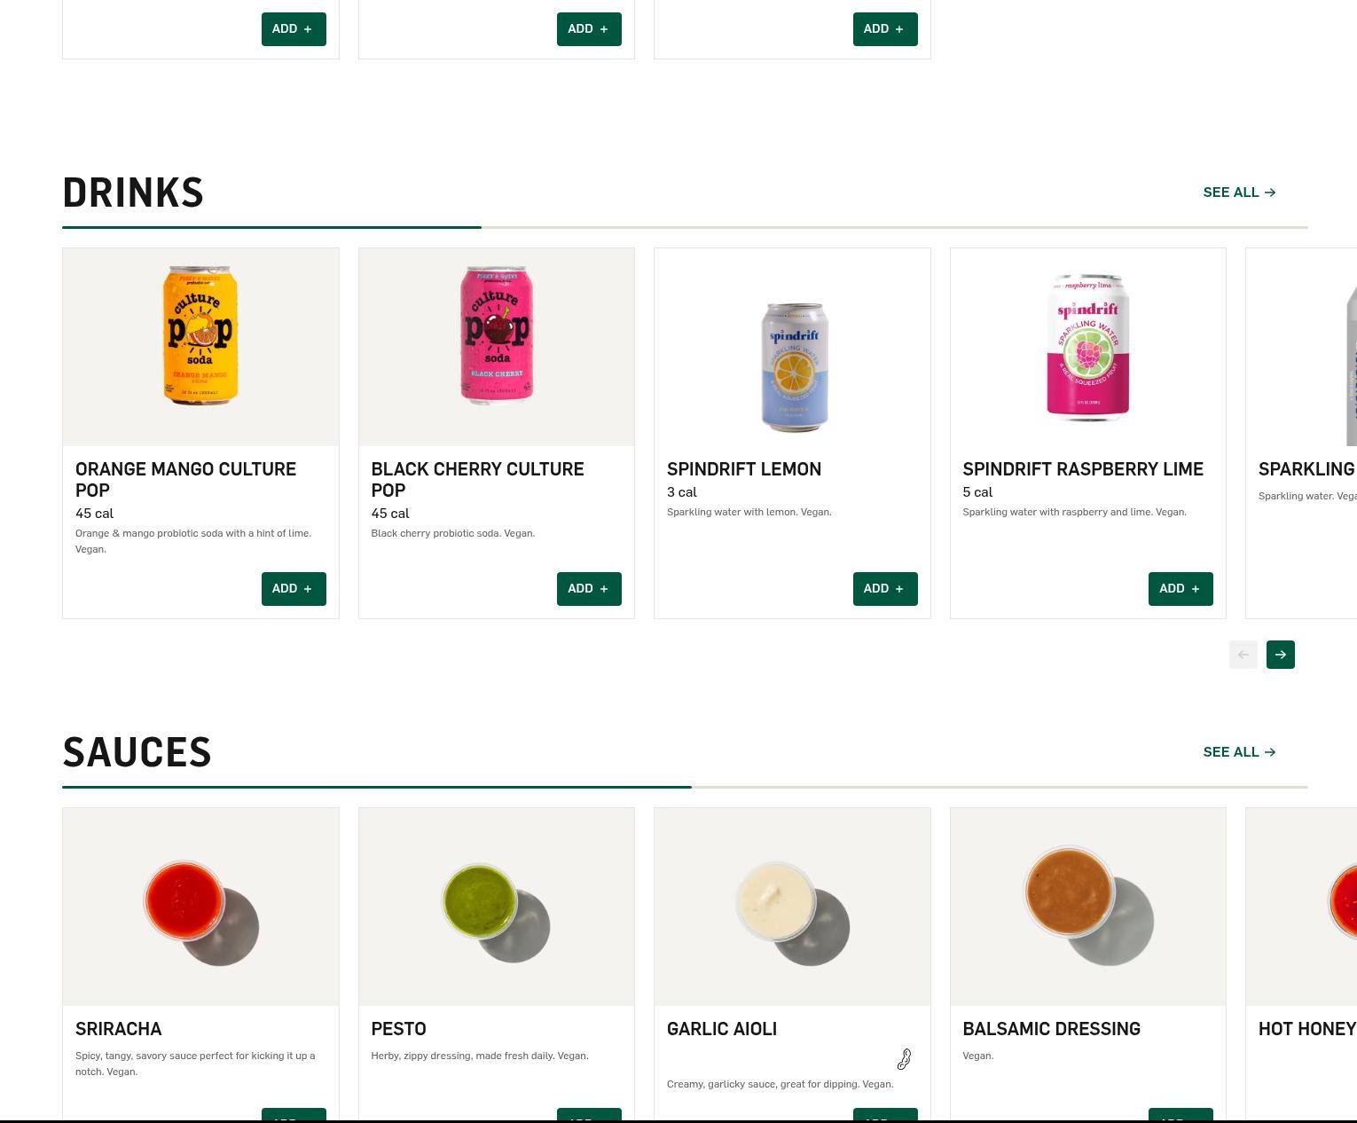The width and height of the screenshot is (1357, 1123).
Task: Open See All link for Sauces
Action: pos(1239,752)
